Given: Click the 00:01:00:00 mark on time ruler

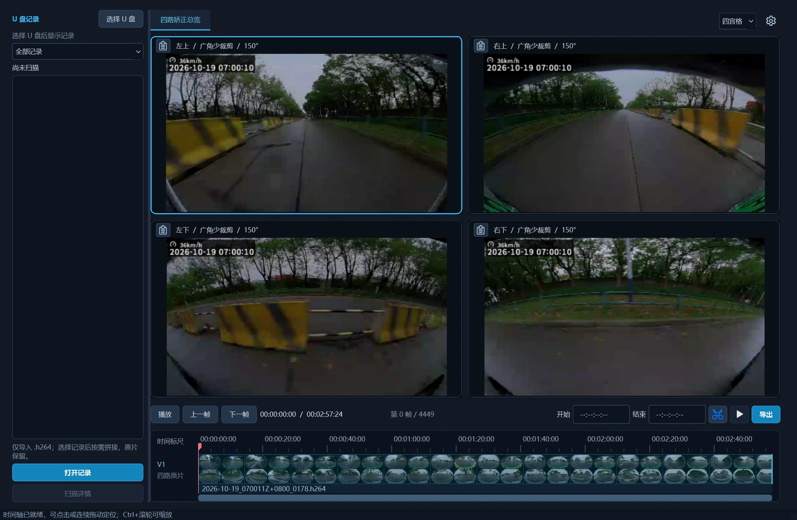Looking at the screenshot, I should click(x=411, y=439).
